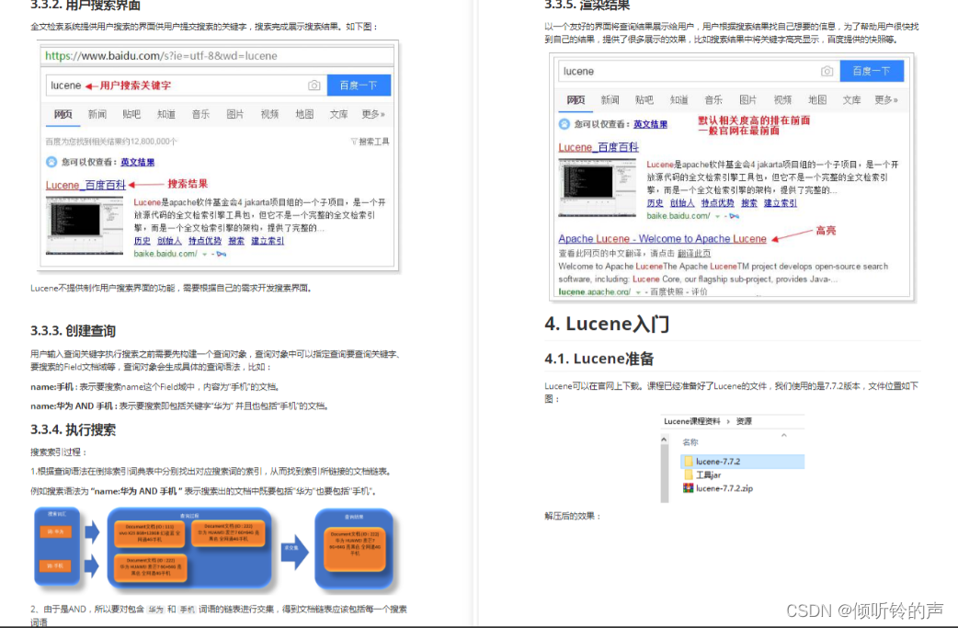Click lucene search box in section 3.3.5 screenshot

point(699,71)
